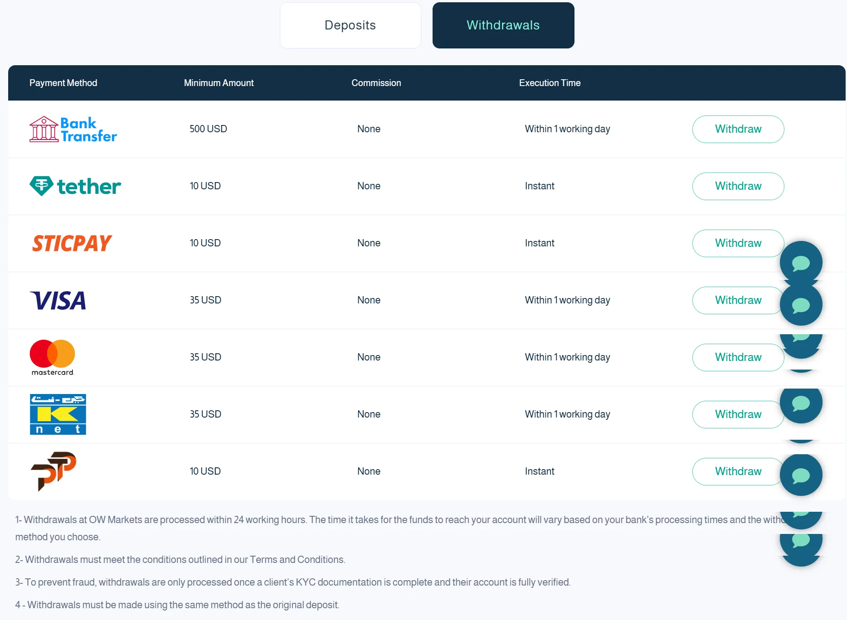The image size is (847, 620).
Task: Click None commission in VISA row
Action: (x=369, y=300)
